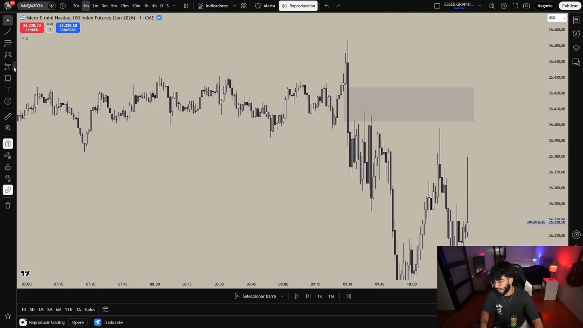Select the 2m timeframe
This screenshot has width=583, height=328.
tap(95, 6)
